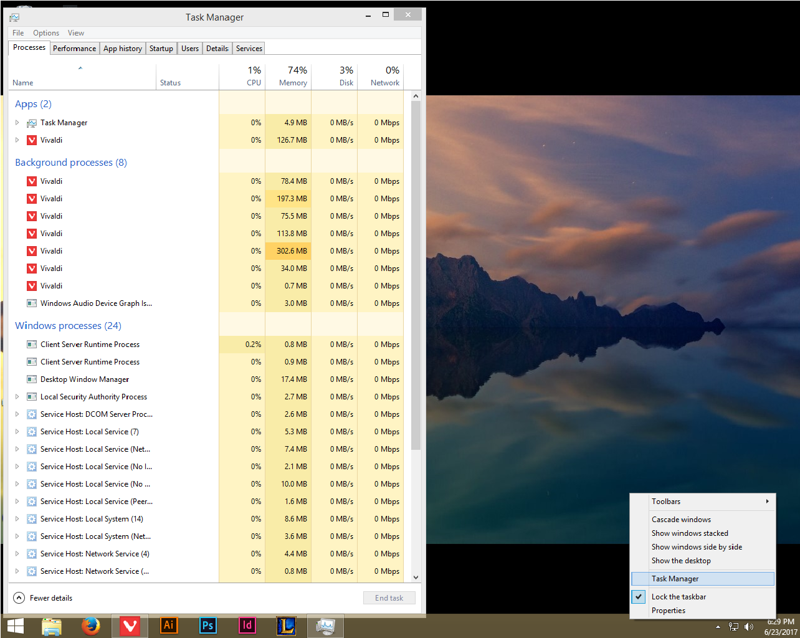800x638 pixels.
Task: Open the volume speaker tray icon
Action: point(749,627)
